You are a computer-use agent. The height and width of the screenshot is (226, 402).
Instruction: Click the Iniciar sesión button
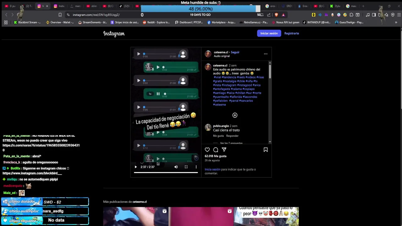click(269, 33)
